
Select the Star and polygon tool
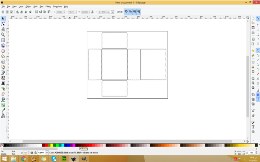coord(3,57)
